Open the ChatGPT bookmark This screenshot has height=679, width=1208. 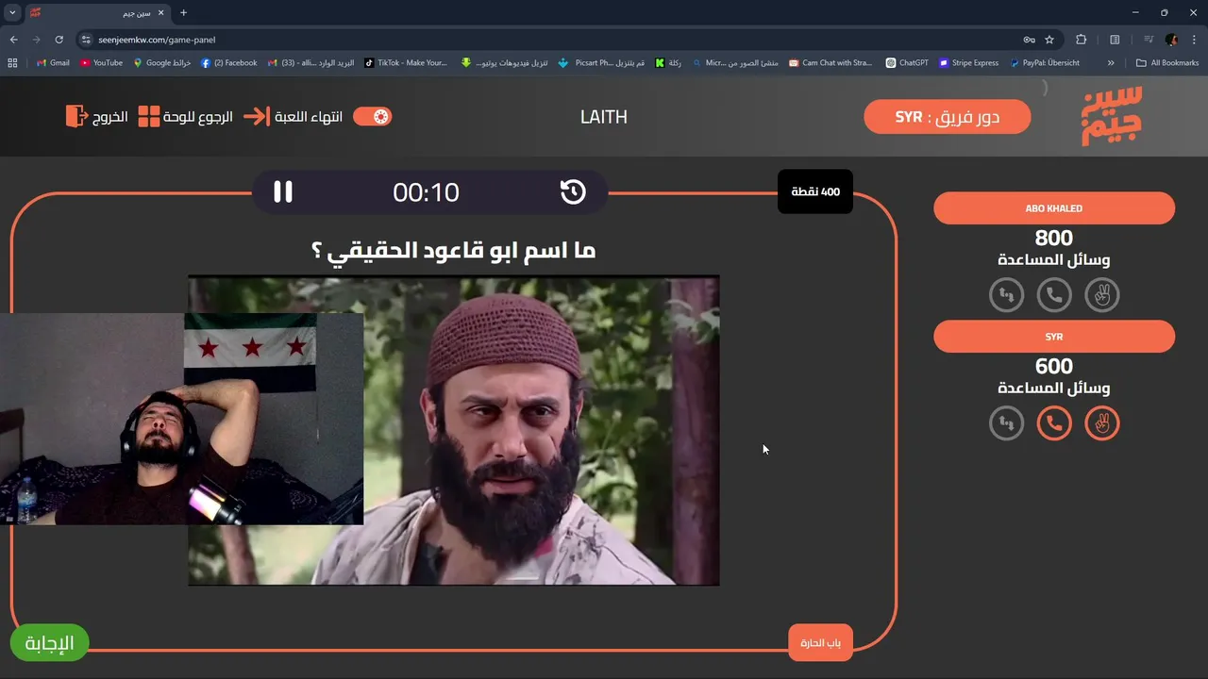[907, 63]
